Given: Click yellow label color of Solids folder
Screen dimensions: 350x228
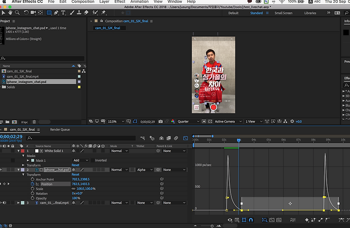Looking at the screenshot, I should coord(79,87).
